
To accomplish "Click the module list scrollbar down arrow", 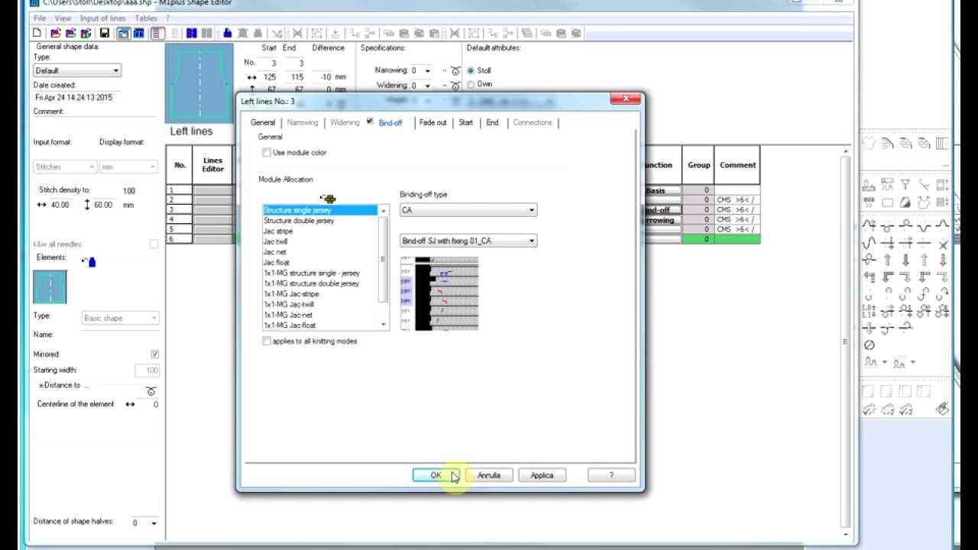I will pyautogui.click(x=384, y=325).
